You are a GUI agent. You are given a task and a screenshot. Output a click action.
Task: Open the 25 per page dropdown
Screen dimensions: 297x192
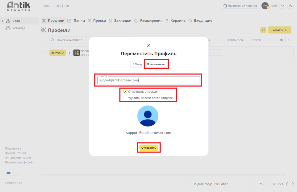pyautogui.click(x=264, y=184)
